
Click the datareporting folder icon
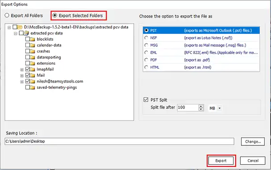point(32,57)
